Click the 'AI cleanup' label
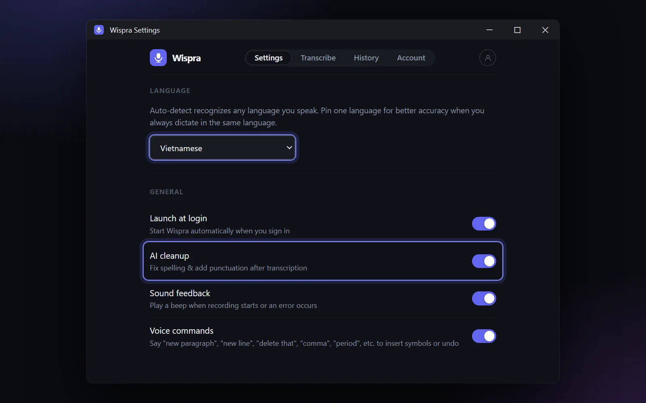This screenshot has height=403, width=646. pos(170,256)
